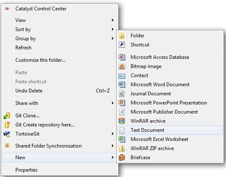Click the Git Create repository icon

[7, 125]
